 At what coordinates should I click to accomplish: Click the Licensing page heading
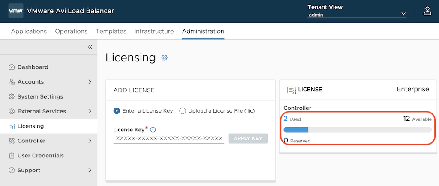(131, 58)
